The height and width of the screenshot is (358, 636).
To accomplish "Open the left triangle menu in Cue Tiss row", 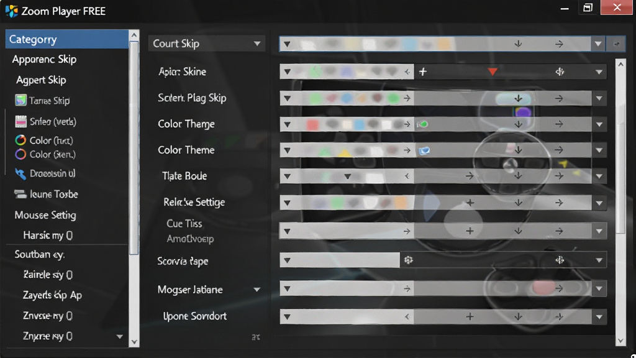I will pyautogui.click(x=287, y=231).
